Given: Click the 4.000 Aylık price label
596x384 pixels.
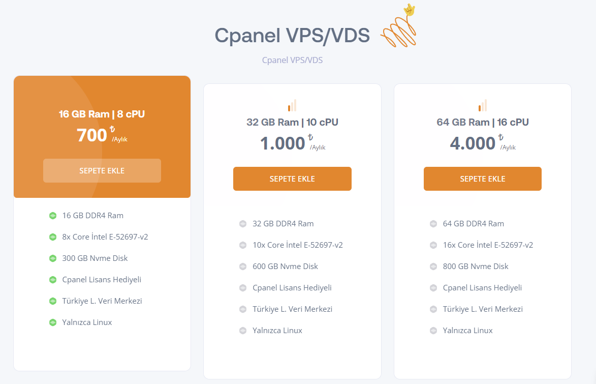Looking at the screenshot, I should tap(483, 143).
